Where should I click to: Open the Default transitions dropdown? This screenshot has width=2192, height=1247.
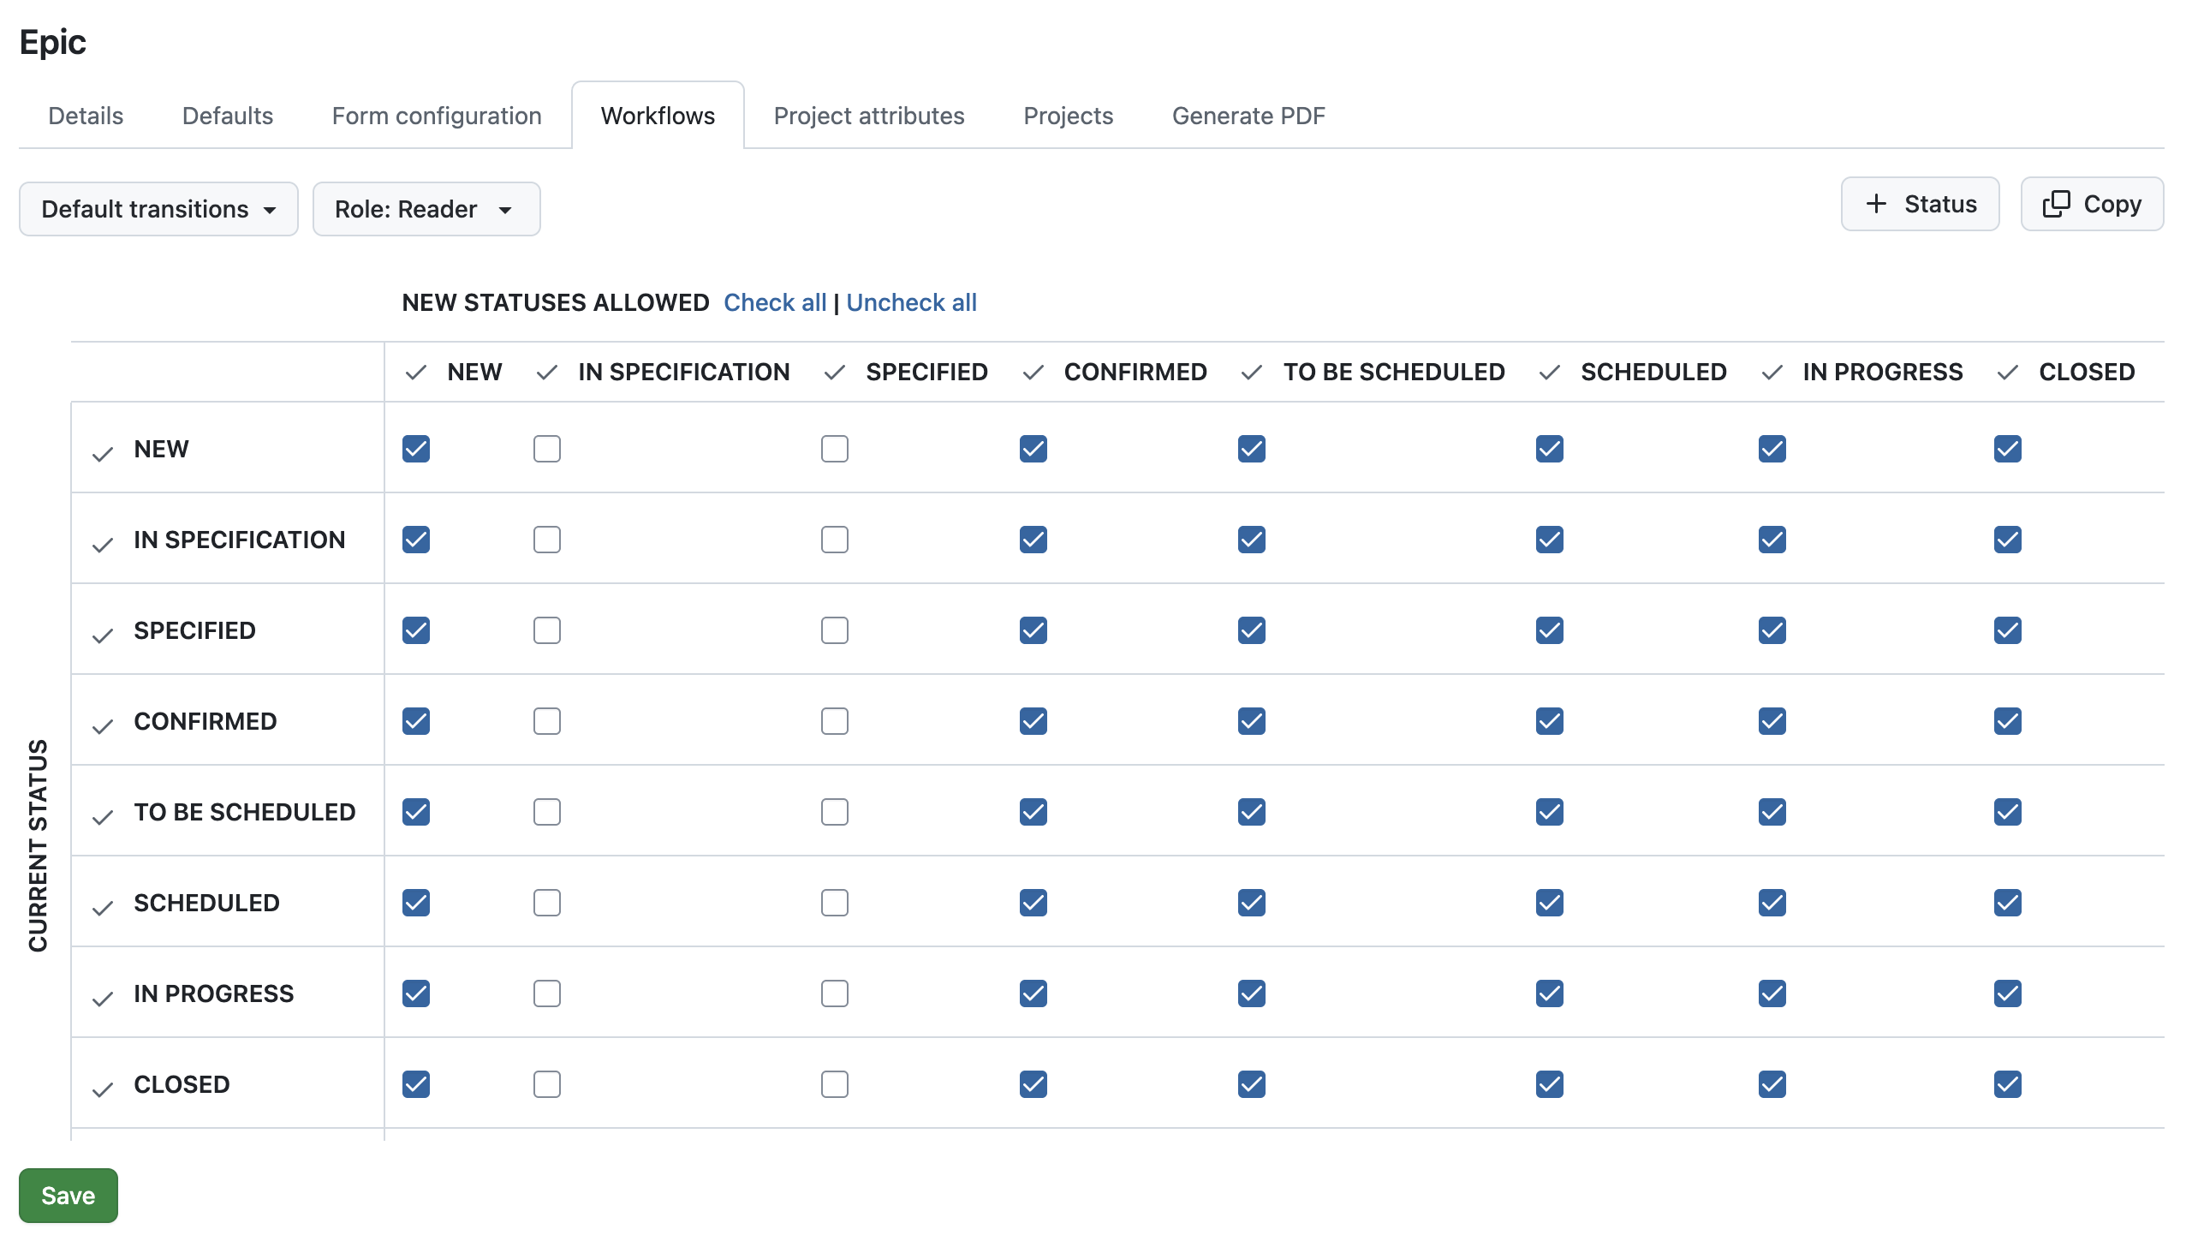point(158,209)
